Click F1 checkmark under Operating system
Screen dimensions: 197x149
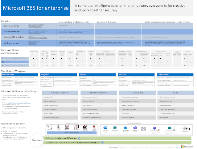tap(34, 66)
